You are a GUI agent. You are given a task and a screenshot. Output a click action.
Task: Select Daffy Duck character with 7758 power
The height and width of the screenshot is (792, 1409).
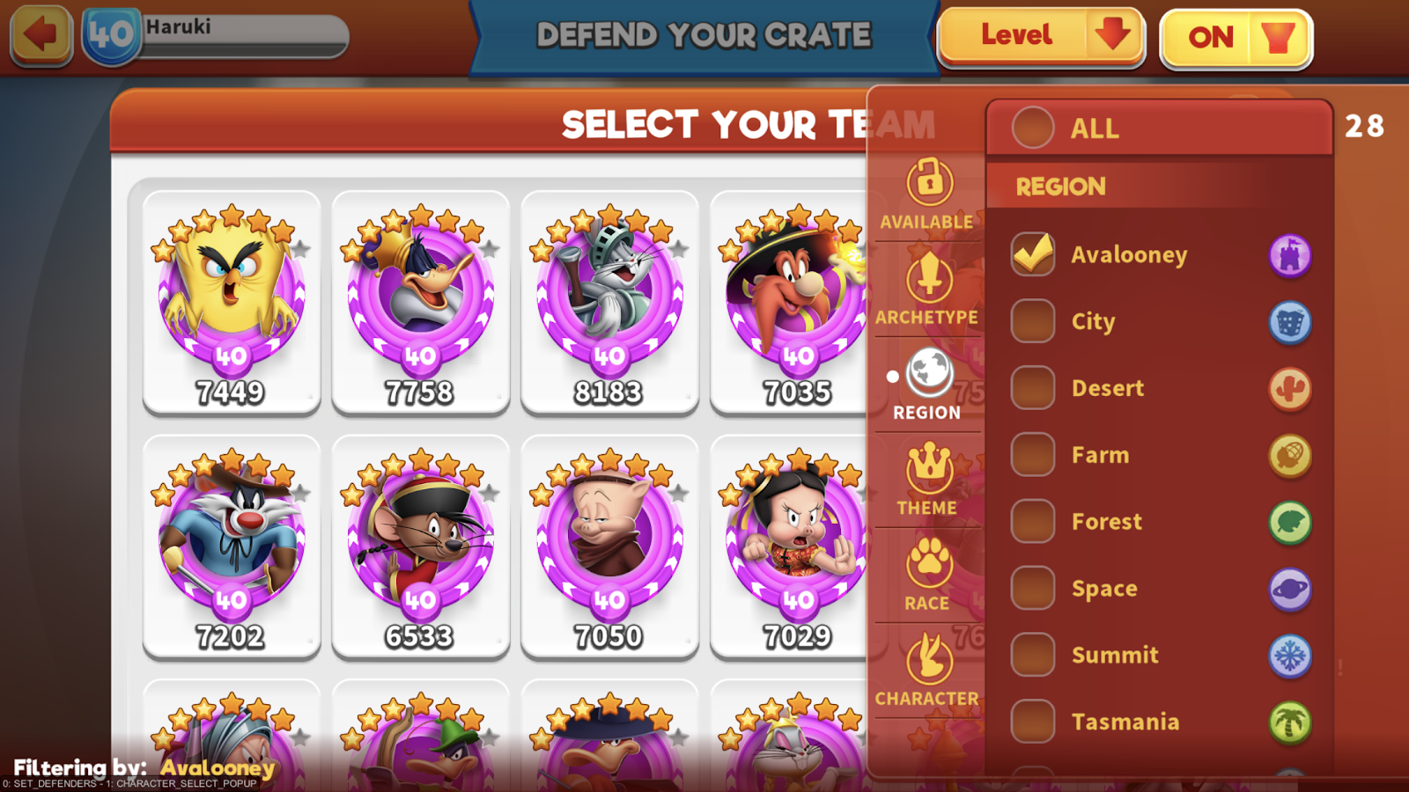(x=420, y=303)
